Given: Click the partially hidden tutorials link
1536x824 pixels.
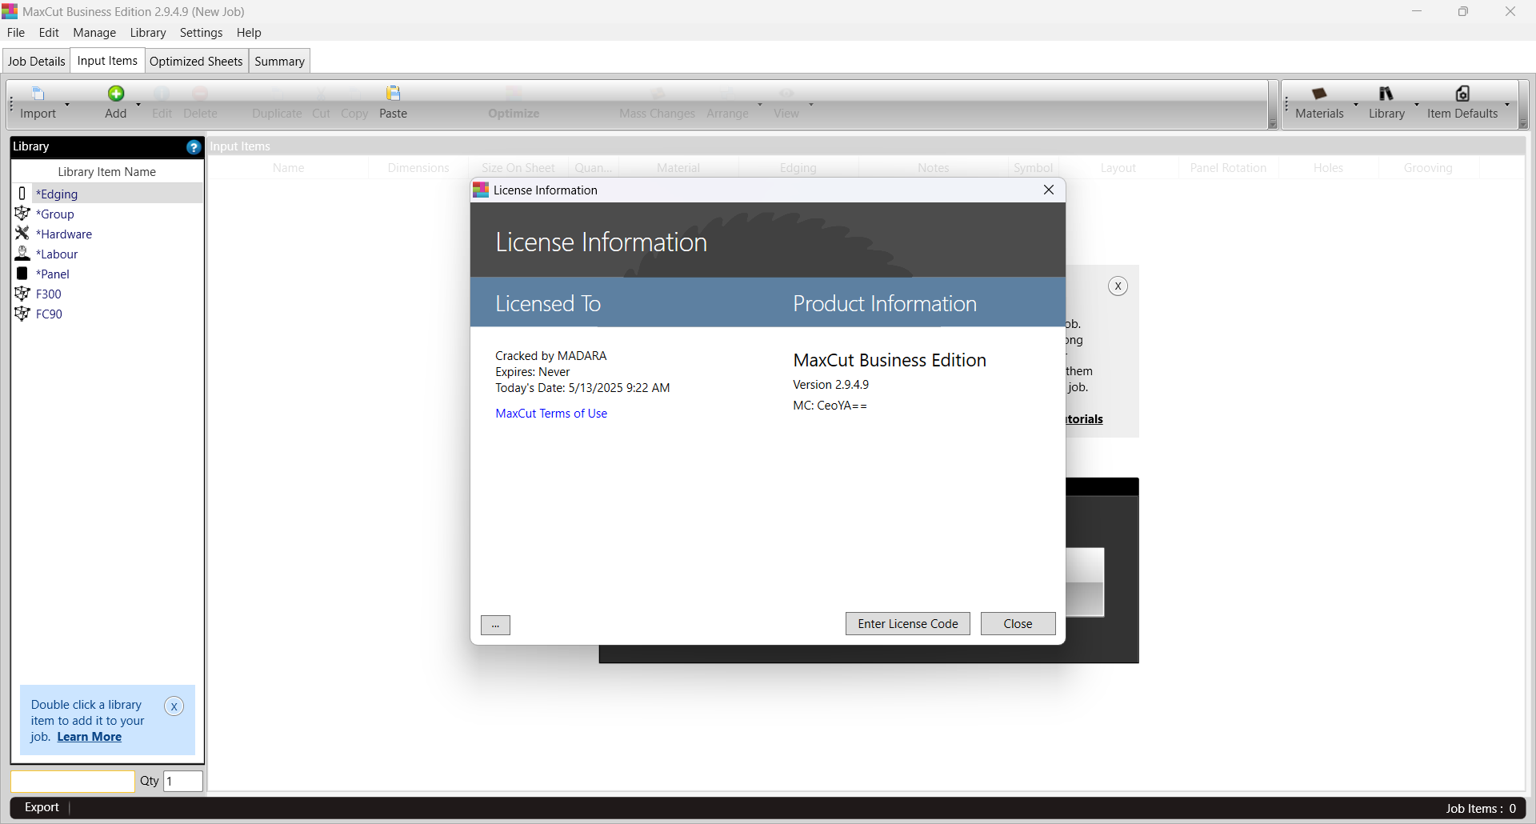Looking at the screenshot, I should 1085,419.
